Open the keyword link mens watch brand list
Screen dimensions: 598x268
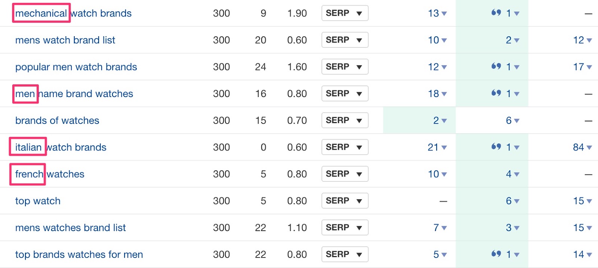(x=65, y=40)
